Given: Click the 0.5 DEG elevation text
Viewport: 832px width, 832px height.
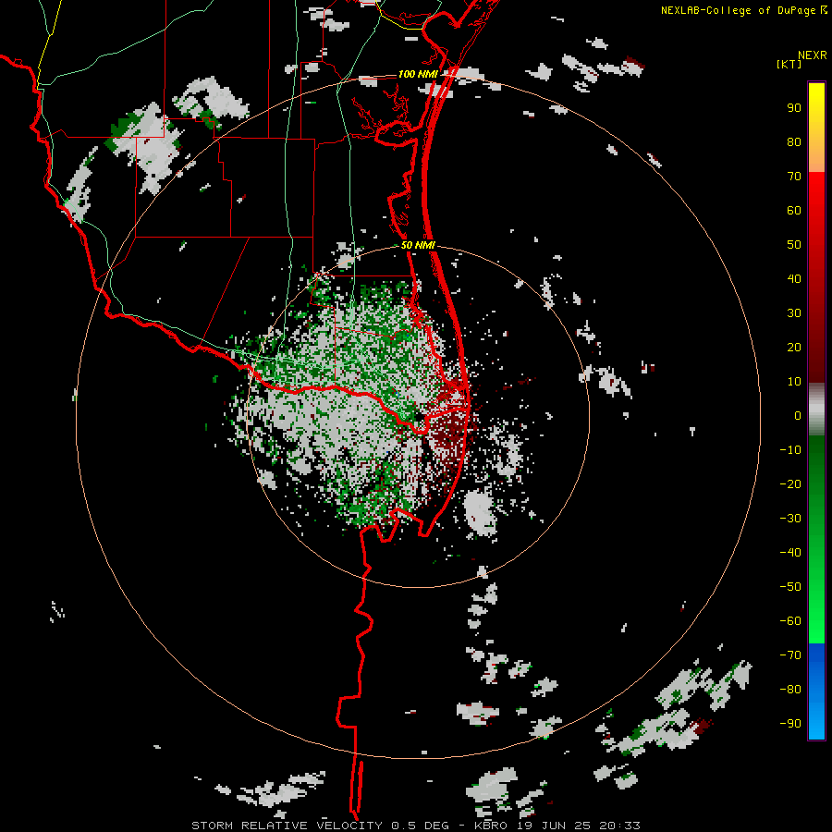Looking at the screenshot, I should coord(420,826).
